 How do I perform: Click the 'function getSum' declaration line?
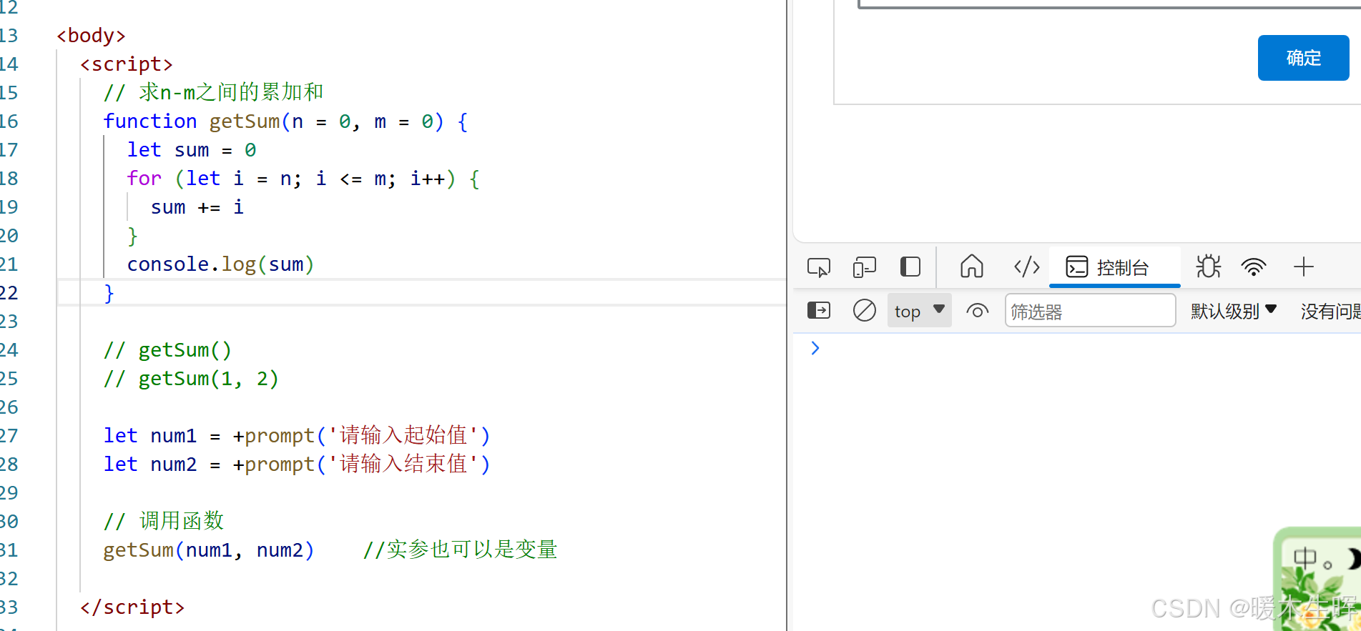[x=285, y=121]
